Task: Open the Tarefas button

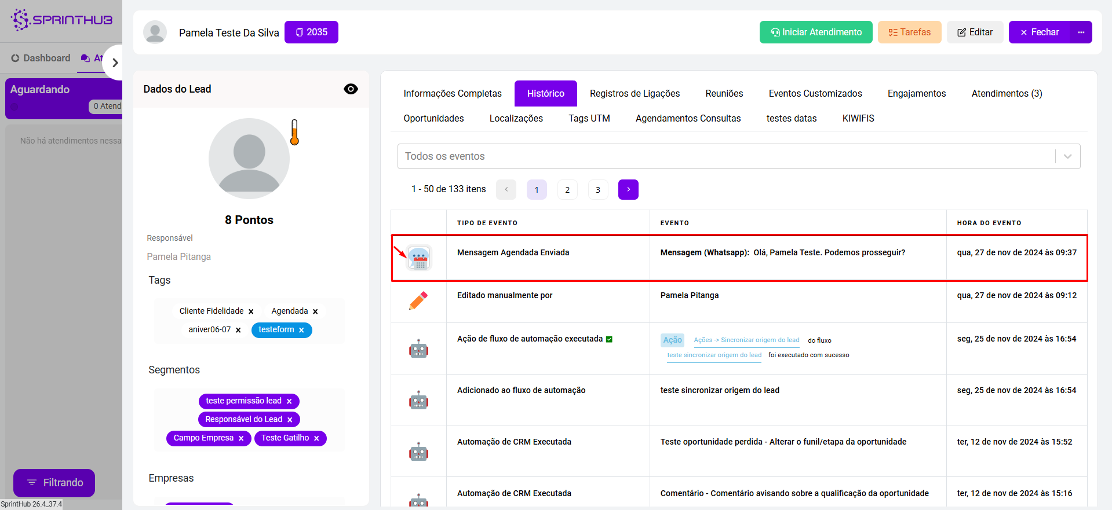Action: 909,32
